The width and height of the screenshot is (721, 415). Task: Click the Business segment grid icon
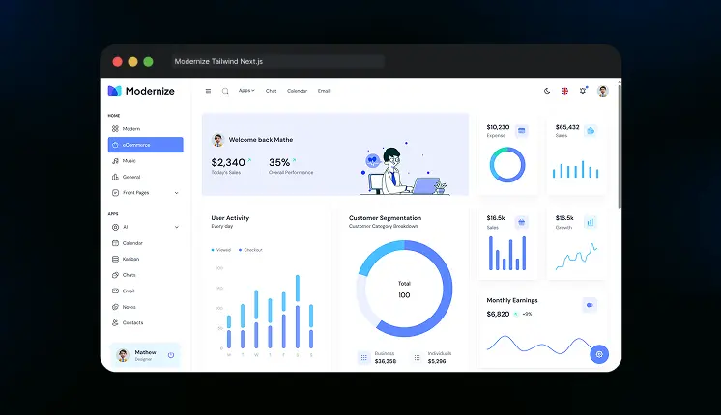(x=363, y=357)
